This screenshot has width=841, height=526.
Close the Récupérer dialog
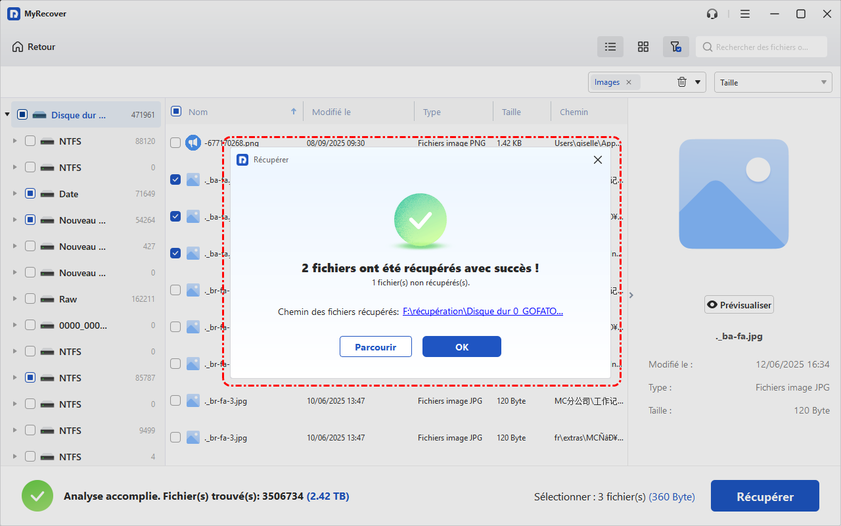[x=597, y=160]
